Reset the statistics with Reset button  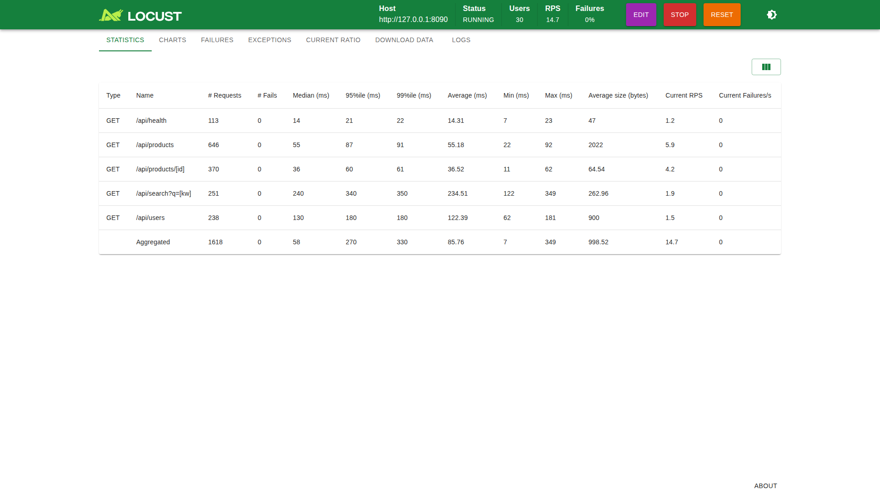pyautogui.click(x=722, y=15)
